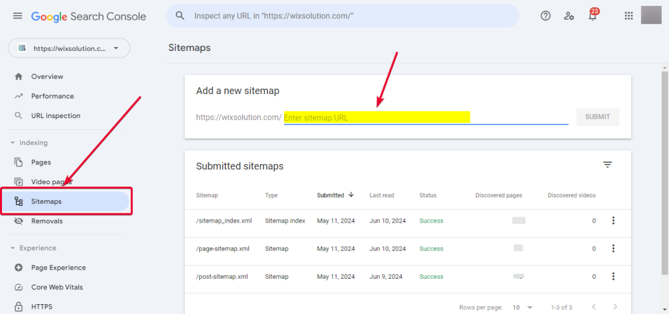This screenshot has height=314, width=669.
Task: Click the Performance trend icon
Action: 18,96
